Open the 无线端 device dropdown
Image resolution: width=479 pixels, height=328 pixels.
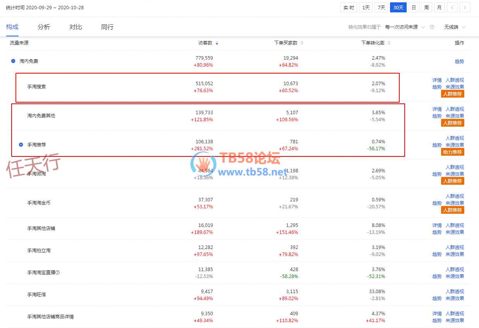[455, 27]
